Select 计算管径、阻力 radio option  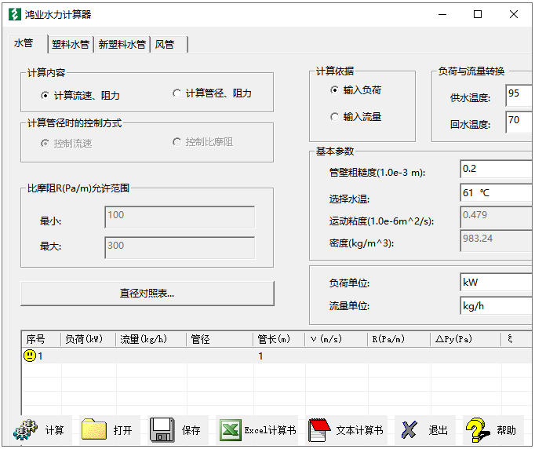coord(177,93)
